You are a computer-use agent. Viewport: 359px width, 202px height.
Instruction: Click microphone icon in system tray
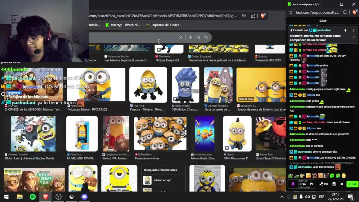tap(301, 197)
